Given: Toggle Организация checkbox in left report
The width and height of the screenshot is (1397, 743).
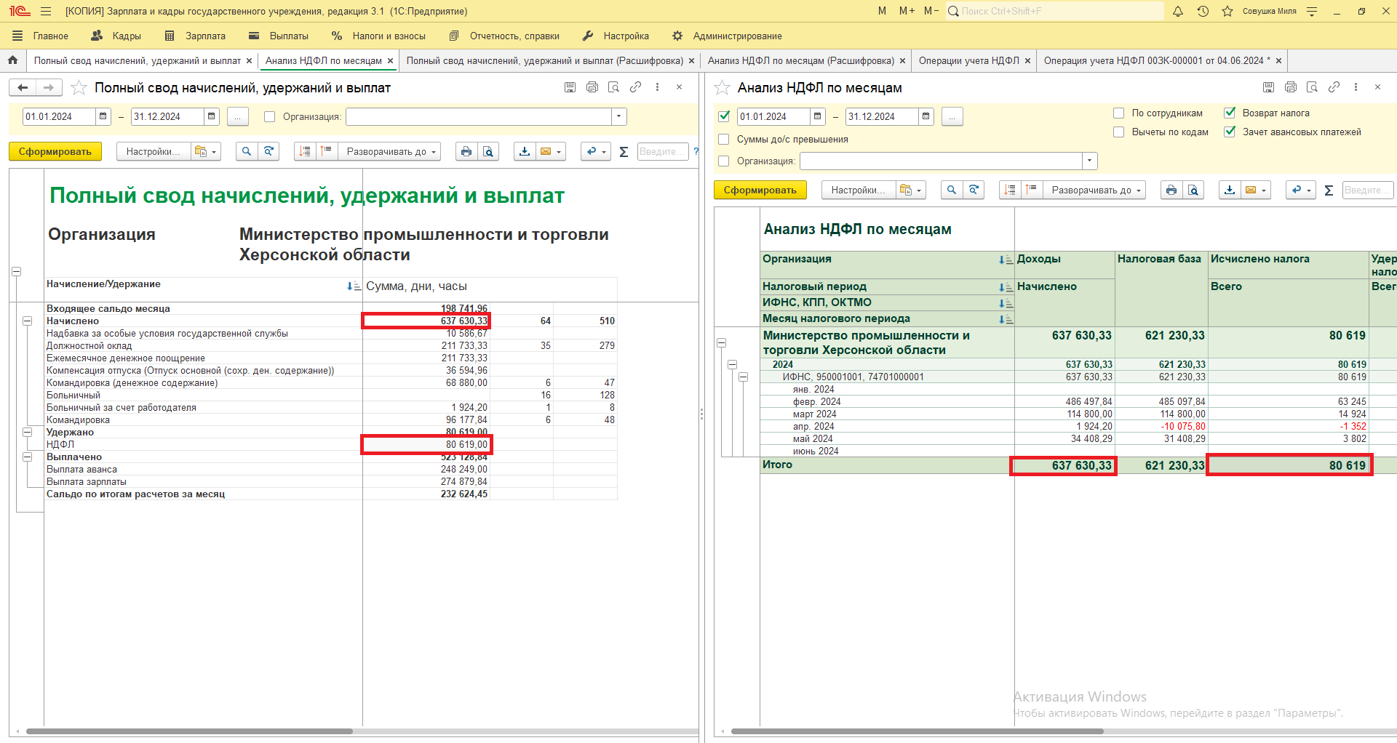Looking at the screenshot, I should point(269,116).
